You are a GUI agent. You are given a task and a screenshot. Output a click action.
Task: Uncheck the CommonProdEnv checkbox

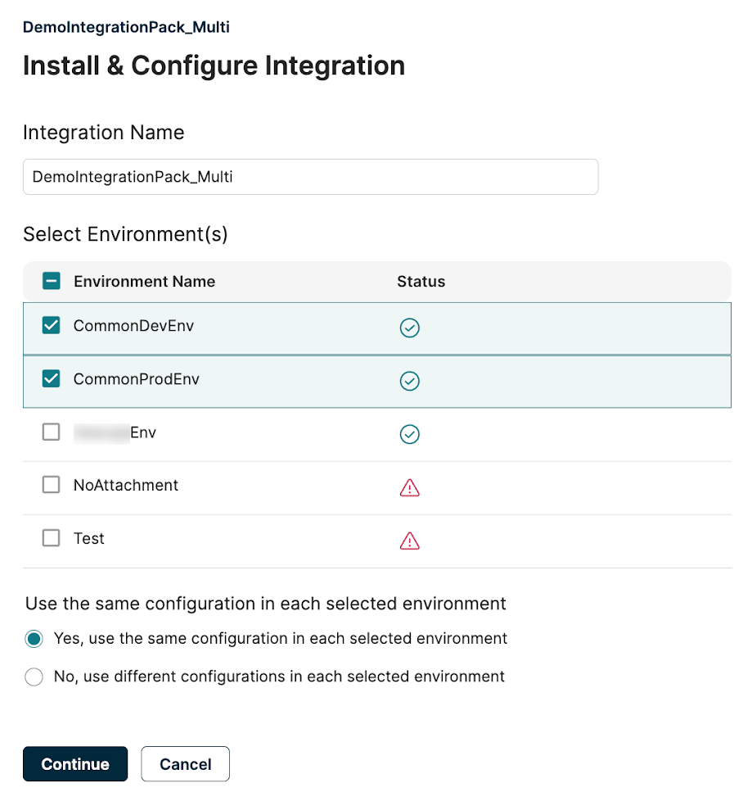[51, 379]
